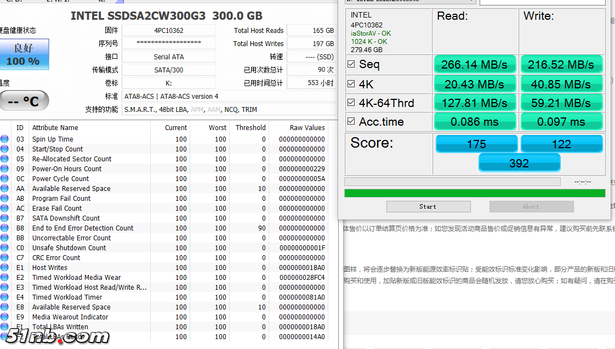The width and height of the screenshot is (615, 349).
Task: Click the supported features field with TRIM
Action: (229, 110)
